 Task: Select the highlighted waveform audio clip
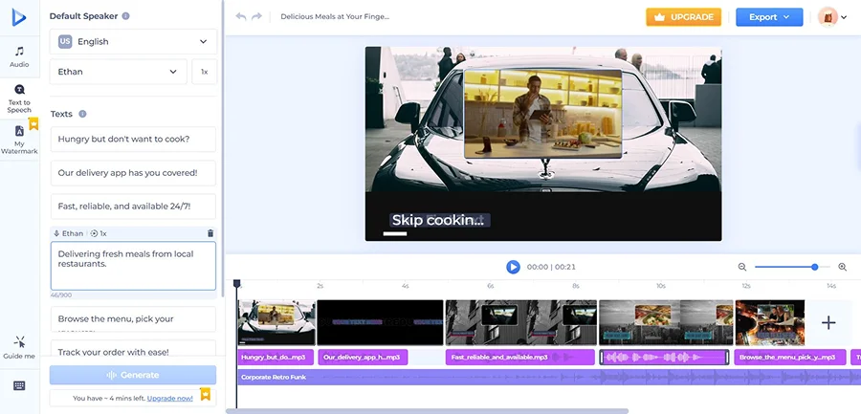coord(665,358)
